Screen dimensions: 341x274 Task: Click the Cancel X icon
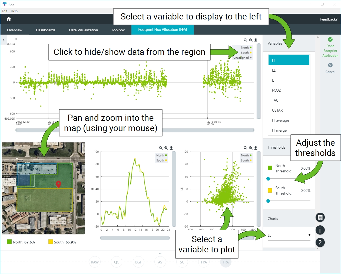(x=330, y=65)
